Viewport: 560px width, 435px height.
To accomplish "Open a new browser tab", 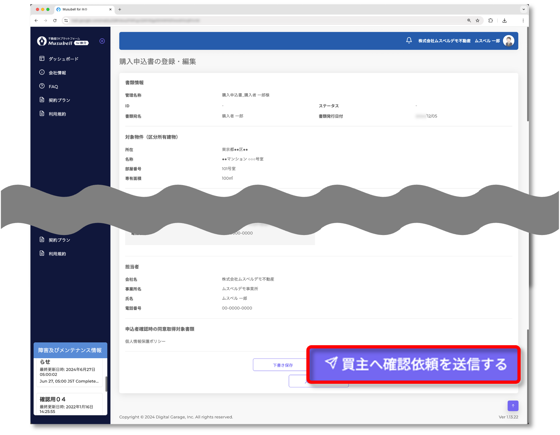I will 120,9.
